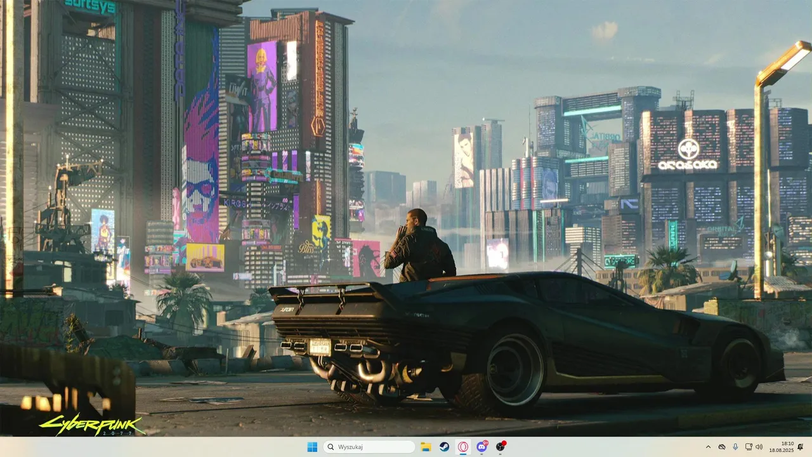Click the microphone tray icon
This screenshot has height=457, width=812.
735,447
